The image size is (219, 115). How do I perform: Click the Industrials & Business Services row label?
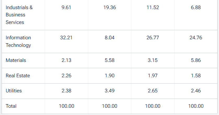pos(19,15)
